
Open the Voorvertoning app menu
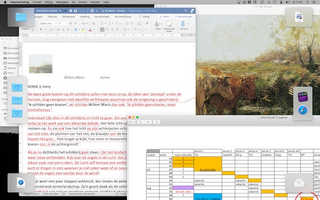[19, 2]
